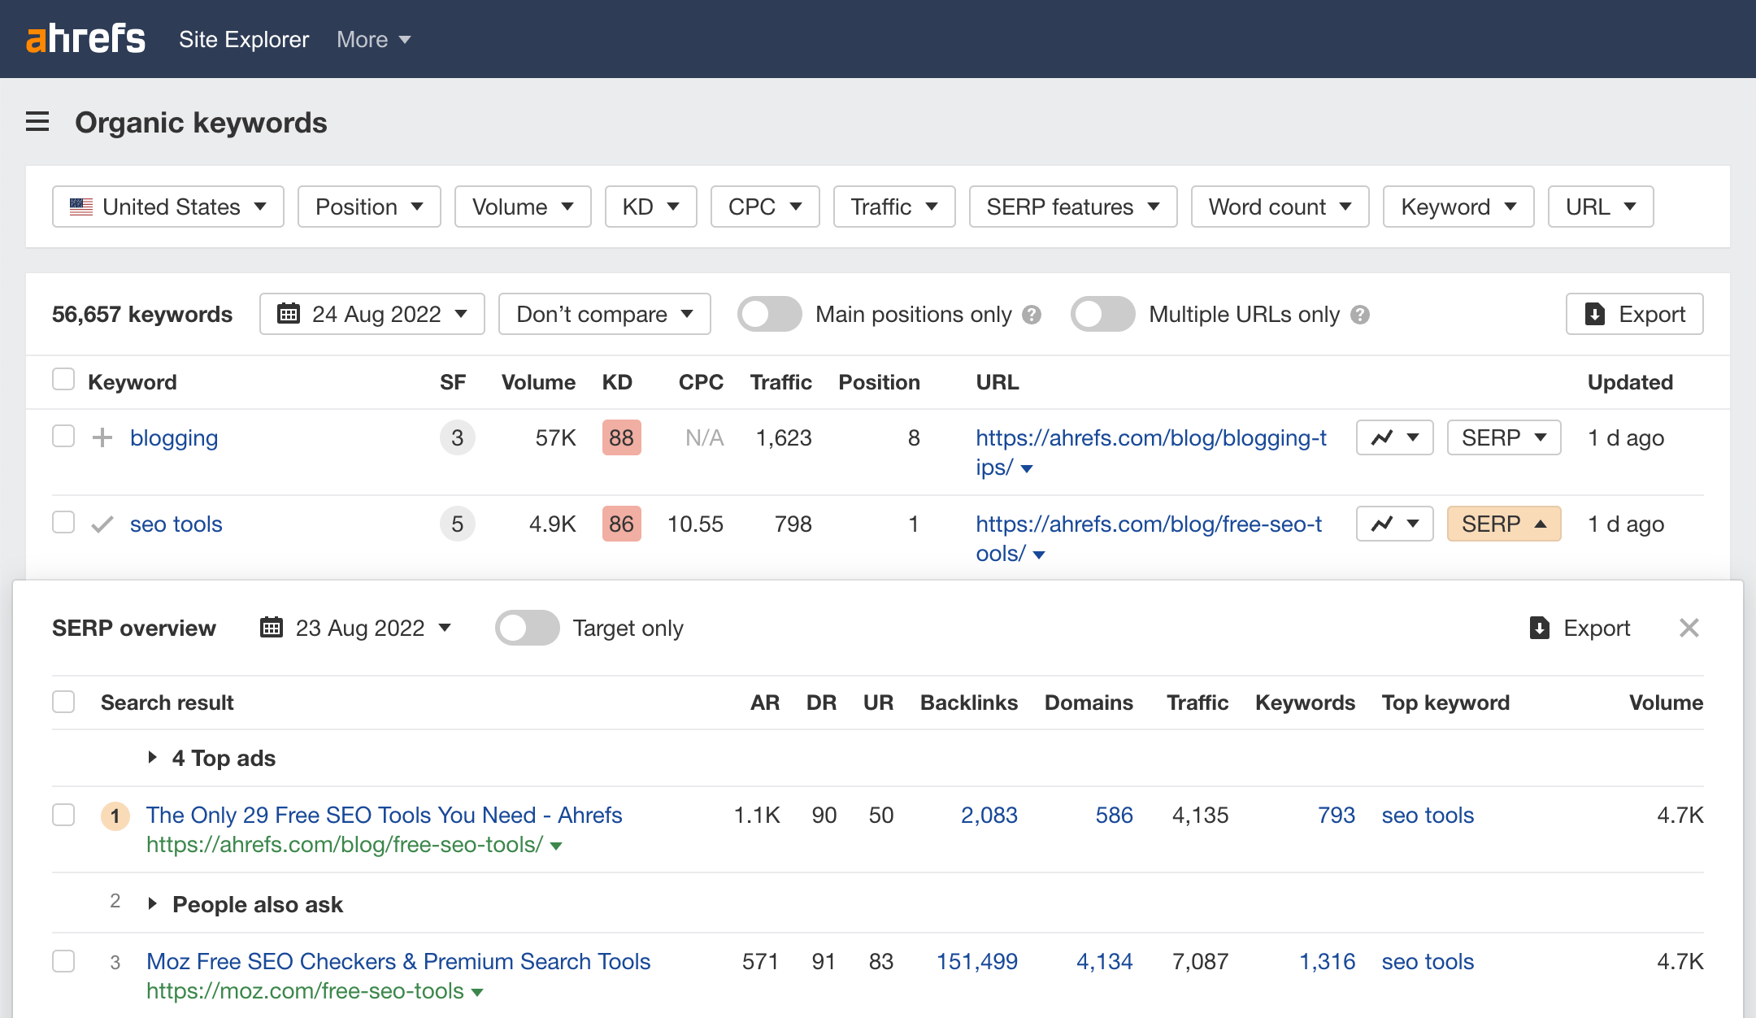Image resolution: width=1756 pixels, height=1018 pixels.
Task: Click help icon next to Main positions only
Action: [1032, 315]
